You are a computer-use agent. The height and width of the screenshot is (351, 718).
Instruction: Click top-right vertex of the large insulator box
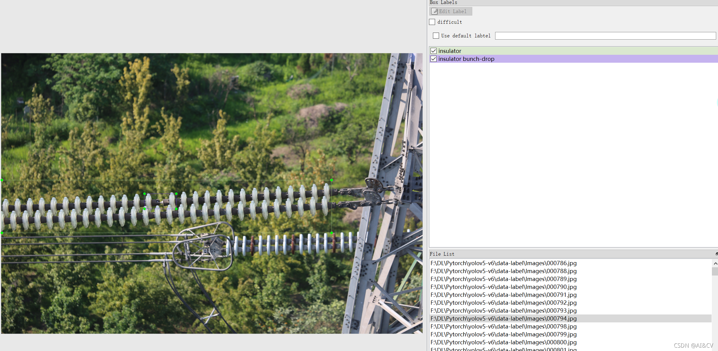point(331,180)
